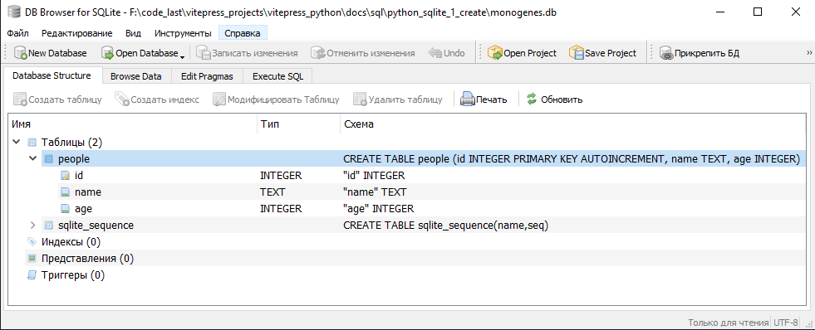Click the Open Project icon

pyautogui.click(x=495, y=53)
